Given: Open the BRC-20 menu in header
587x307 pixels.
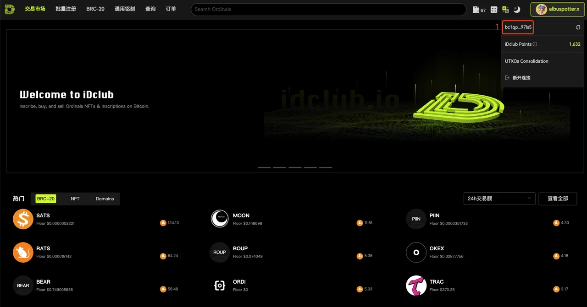Looking at the screenshot, I should point(95,9).
